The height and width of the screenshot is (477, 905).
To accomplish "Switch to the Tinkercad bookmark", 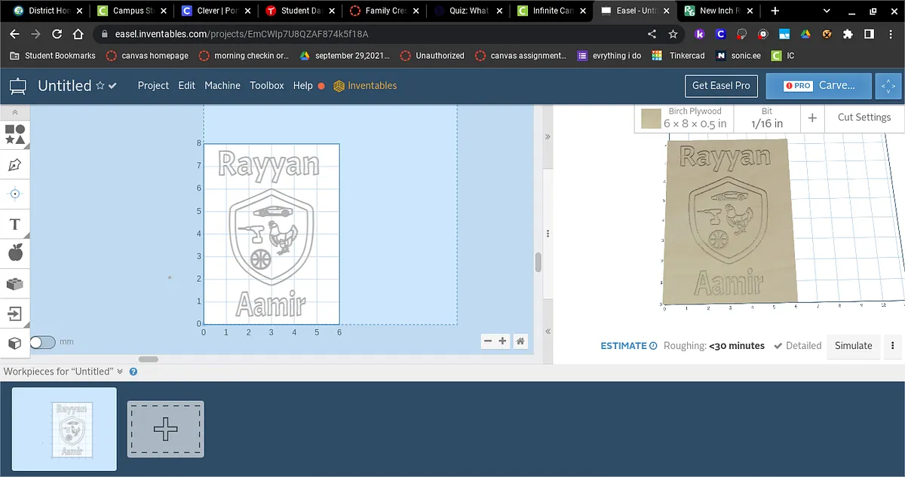I will click(x=678, y=56).
